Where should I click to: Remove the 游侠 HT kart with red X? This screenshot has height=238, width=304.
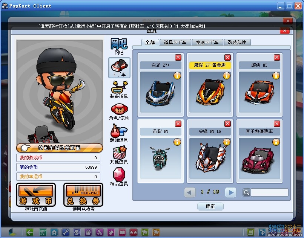277,57
